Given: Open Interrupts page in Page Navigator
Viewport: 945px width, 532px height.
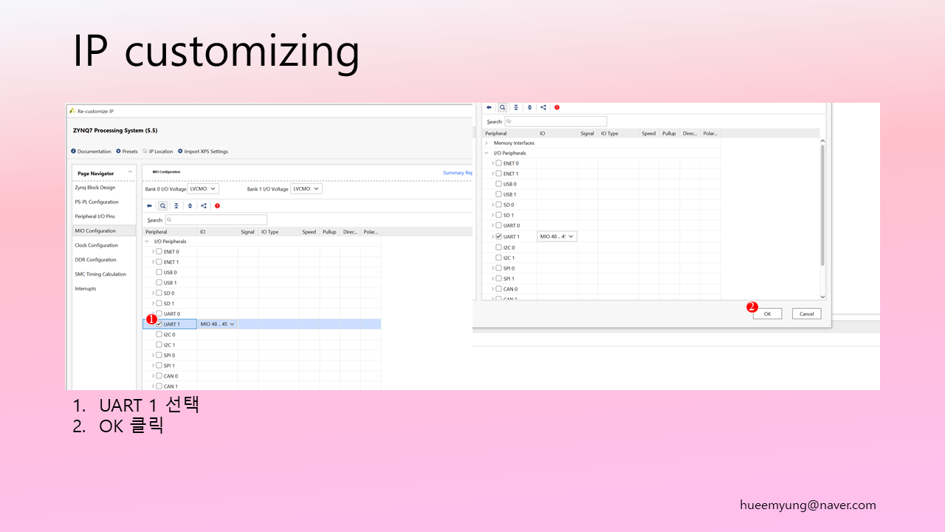Looking at the screenshot, I should tap(86, 289).
